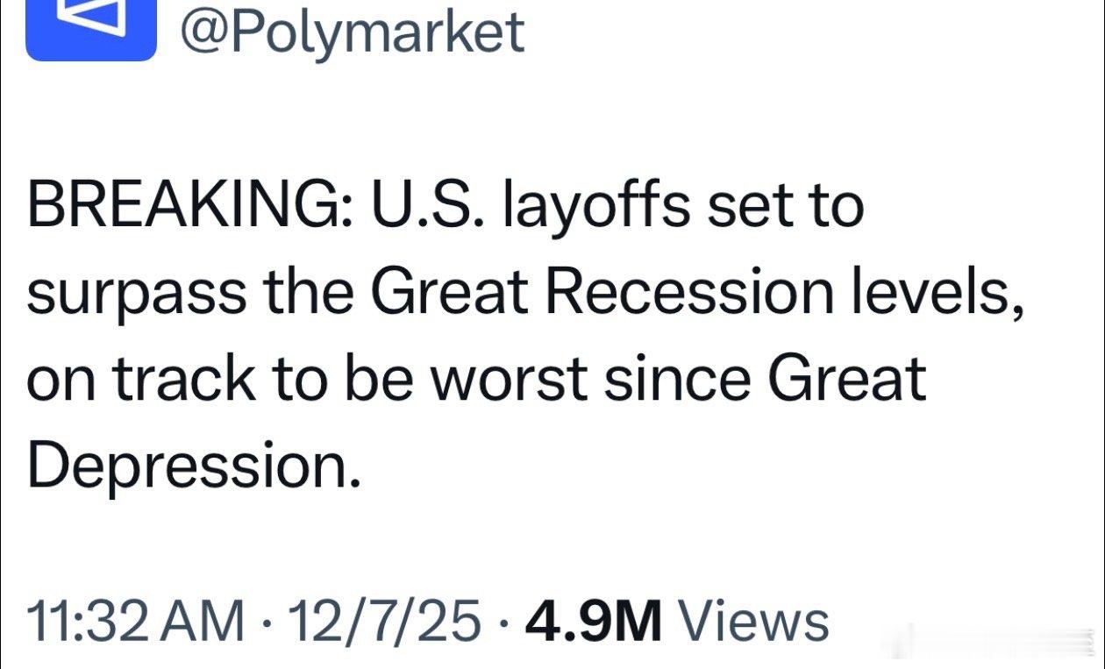Click the Views label
Image resolution: width=1105 pixels, height=669 pixels.
(x=755, y=622)
